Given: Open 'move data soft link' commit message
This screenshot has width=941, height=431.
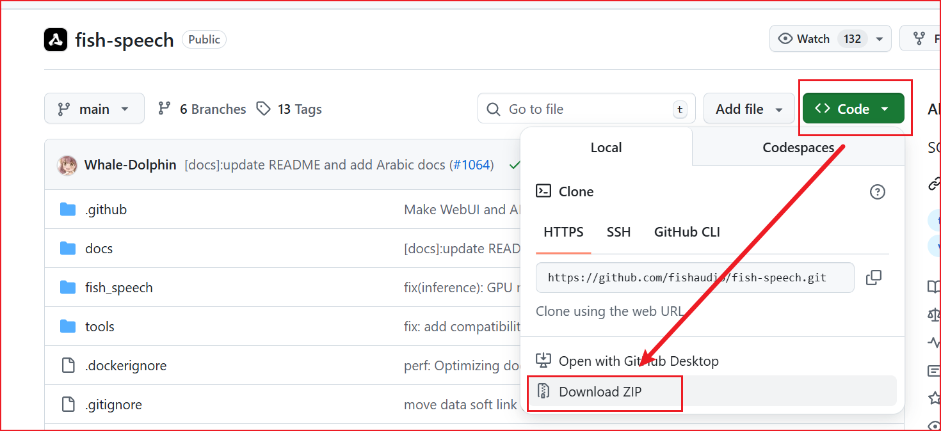Looking at the screenshot, I should coord(461,404).
